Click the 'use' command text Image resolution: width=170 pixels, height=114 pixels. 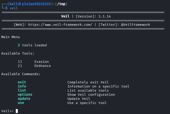tap(21, 103)
